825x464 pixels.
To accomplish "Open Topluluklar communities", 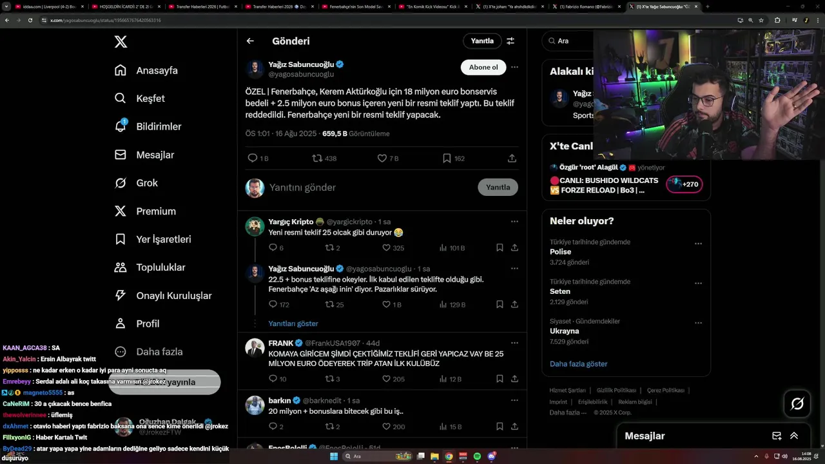I will (150, 267).
